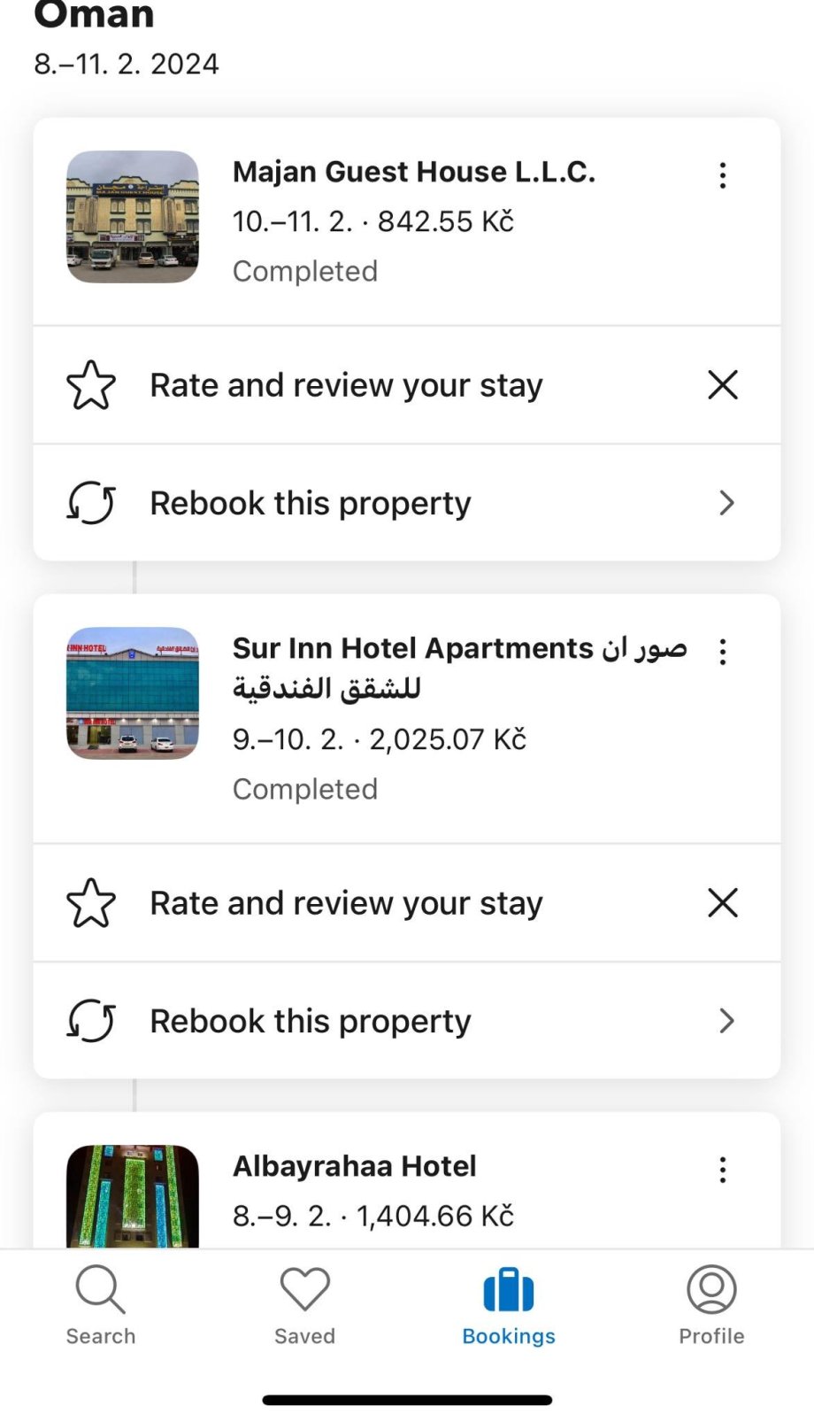Dismiss review prompt for Sur Inn Hotel

coord(723,903)
